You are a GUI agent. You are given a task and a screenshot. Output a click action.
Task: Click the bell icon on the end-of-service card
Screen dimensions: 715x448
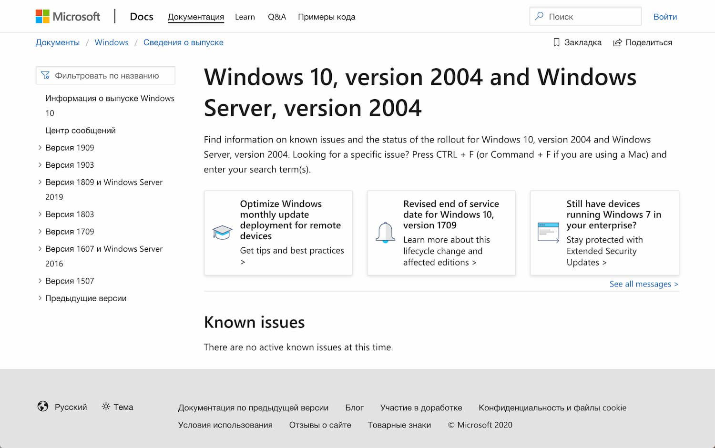(386, 233)
